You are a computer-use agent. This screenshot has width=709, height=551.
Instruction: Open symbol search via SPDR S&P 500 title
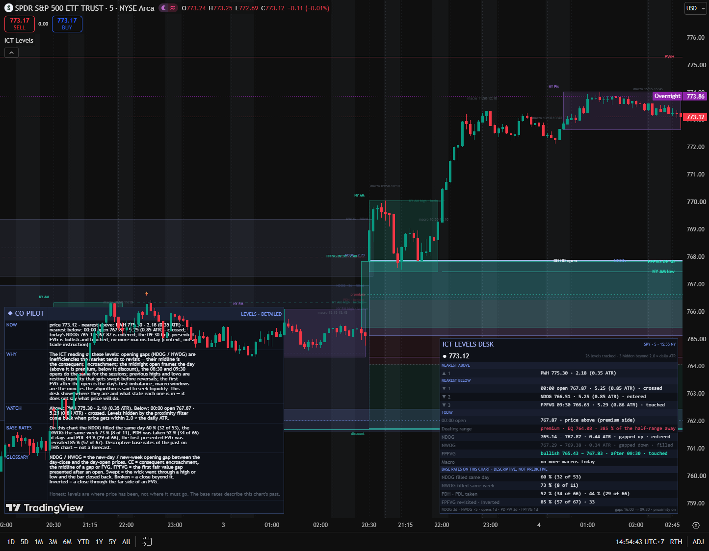84,8
